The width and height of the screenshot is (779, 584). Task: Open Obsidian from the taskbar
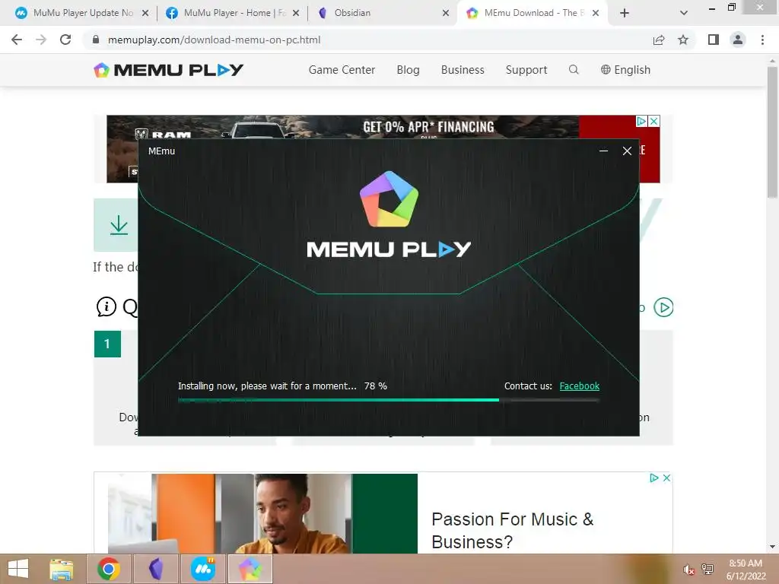click(x=156, y=569)
